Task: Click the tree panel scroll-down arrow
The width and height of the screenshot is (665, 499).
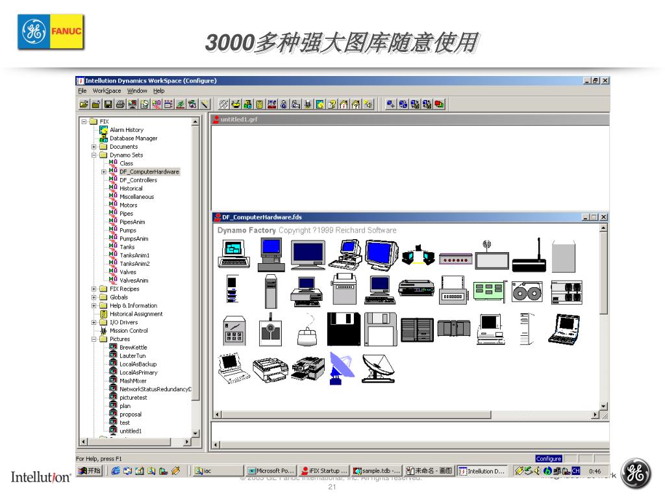Action: pos(195,433)
